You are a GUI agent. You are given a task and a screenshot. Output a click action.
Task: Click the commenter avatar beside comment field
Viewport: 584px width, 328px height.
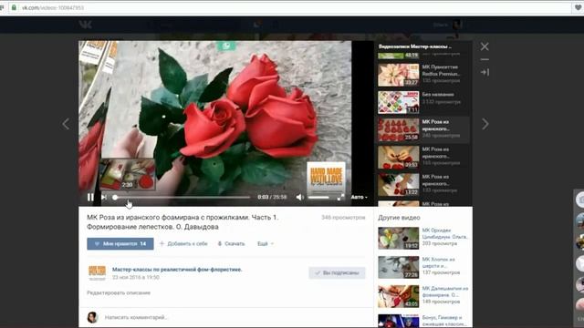pos(92,317)
